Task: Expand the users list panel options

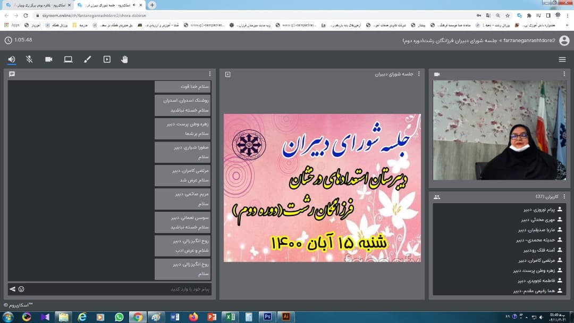Action: (x=564, y=197)
